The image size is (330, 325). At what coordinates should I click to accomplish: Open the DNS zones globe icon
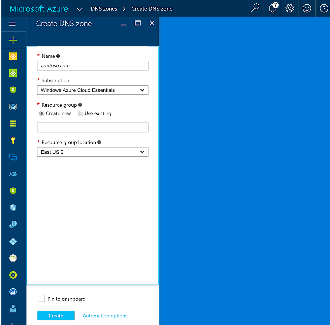coord(13,292)
